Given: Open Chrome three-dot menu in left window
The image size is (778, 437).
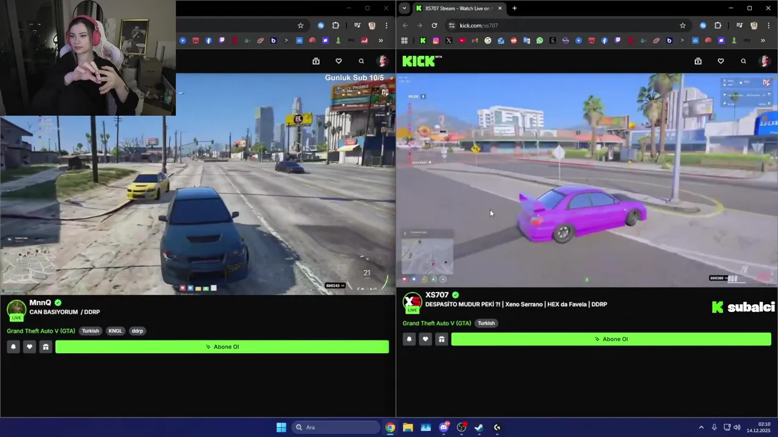Looking at the screenshot, I should coord(386,25).
